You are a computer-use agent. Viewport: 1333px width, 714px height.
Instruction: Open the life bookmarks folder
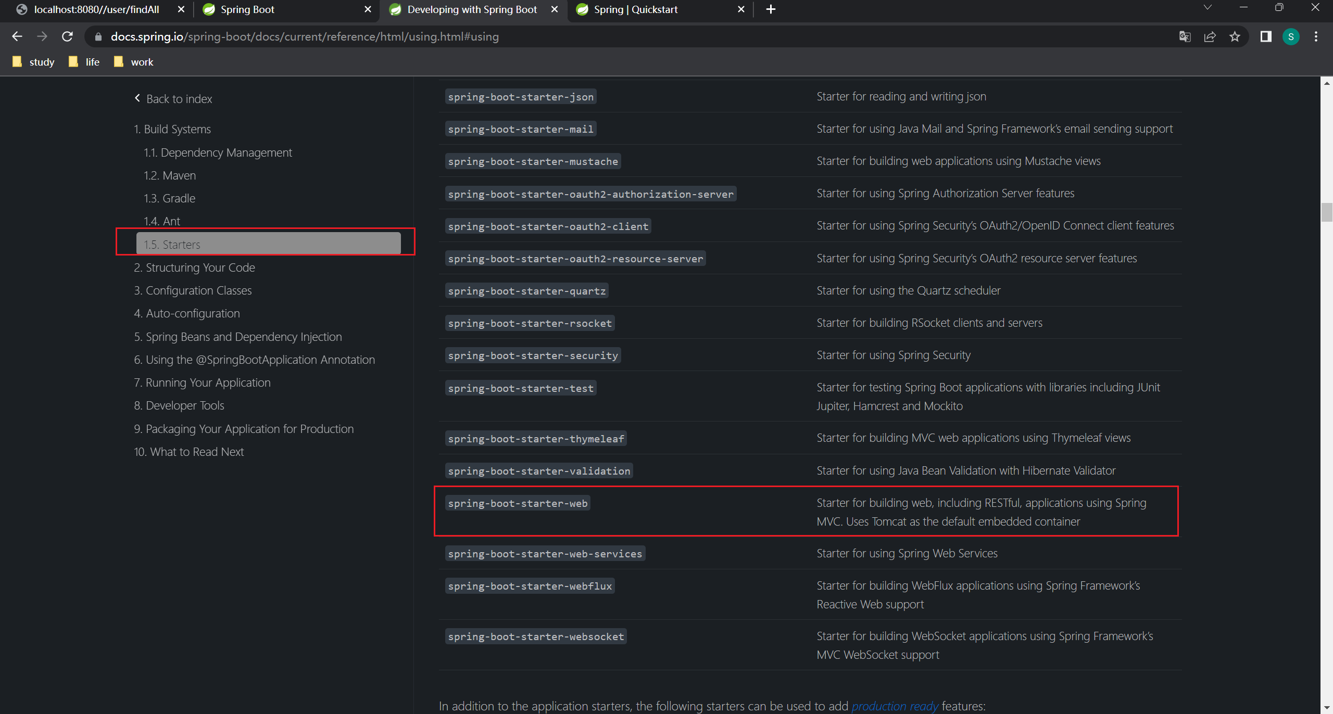(84, 62)
